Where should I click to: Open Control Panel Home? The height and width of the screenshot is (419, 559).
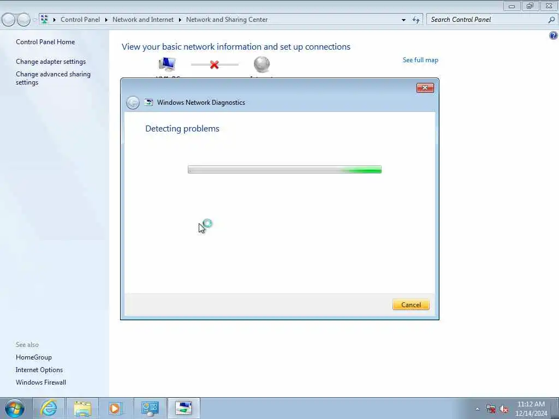coord(45,41)
